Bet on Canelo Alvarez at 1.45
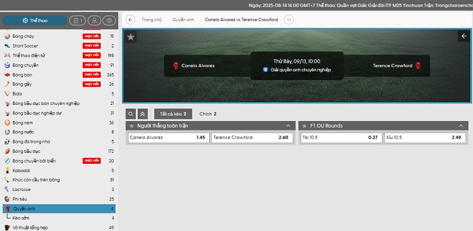This screenshot has width=473, height=231. point(169,138)
